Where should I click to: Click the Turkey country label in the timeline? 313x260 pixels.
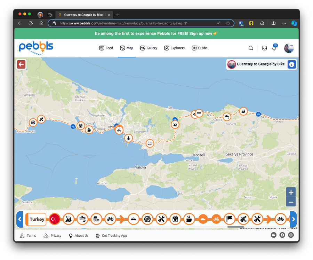[x=37, y=219]
